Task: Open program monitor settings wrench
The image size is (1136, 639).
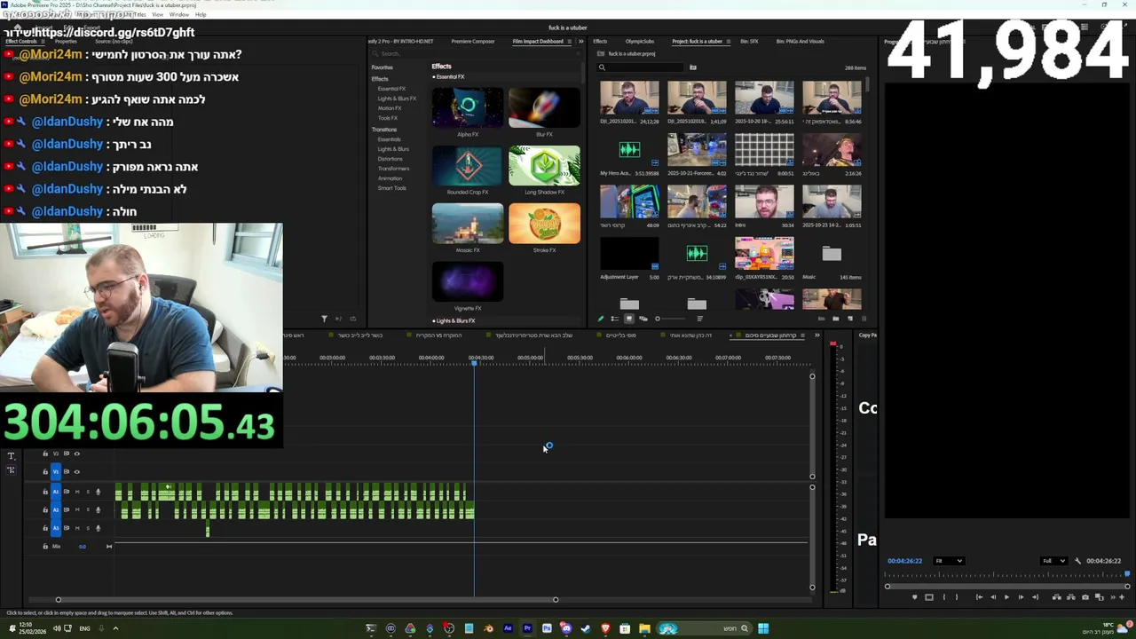Action: point(1077,561)
